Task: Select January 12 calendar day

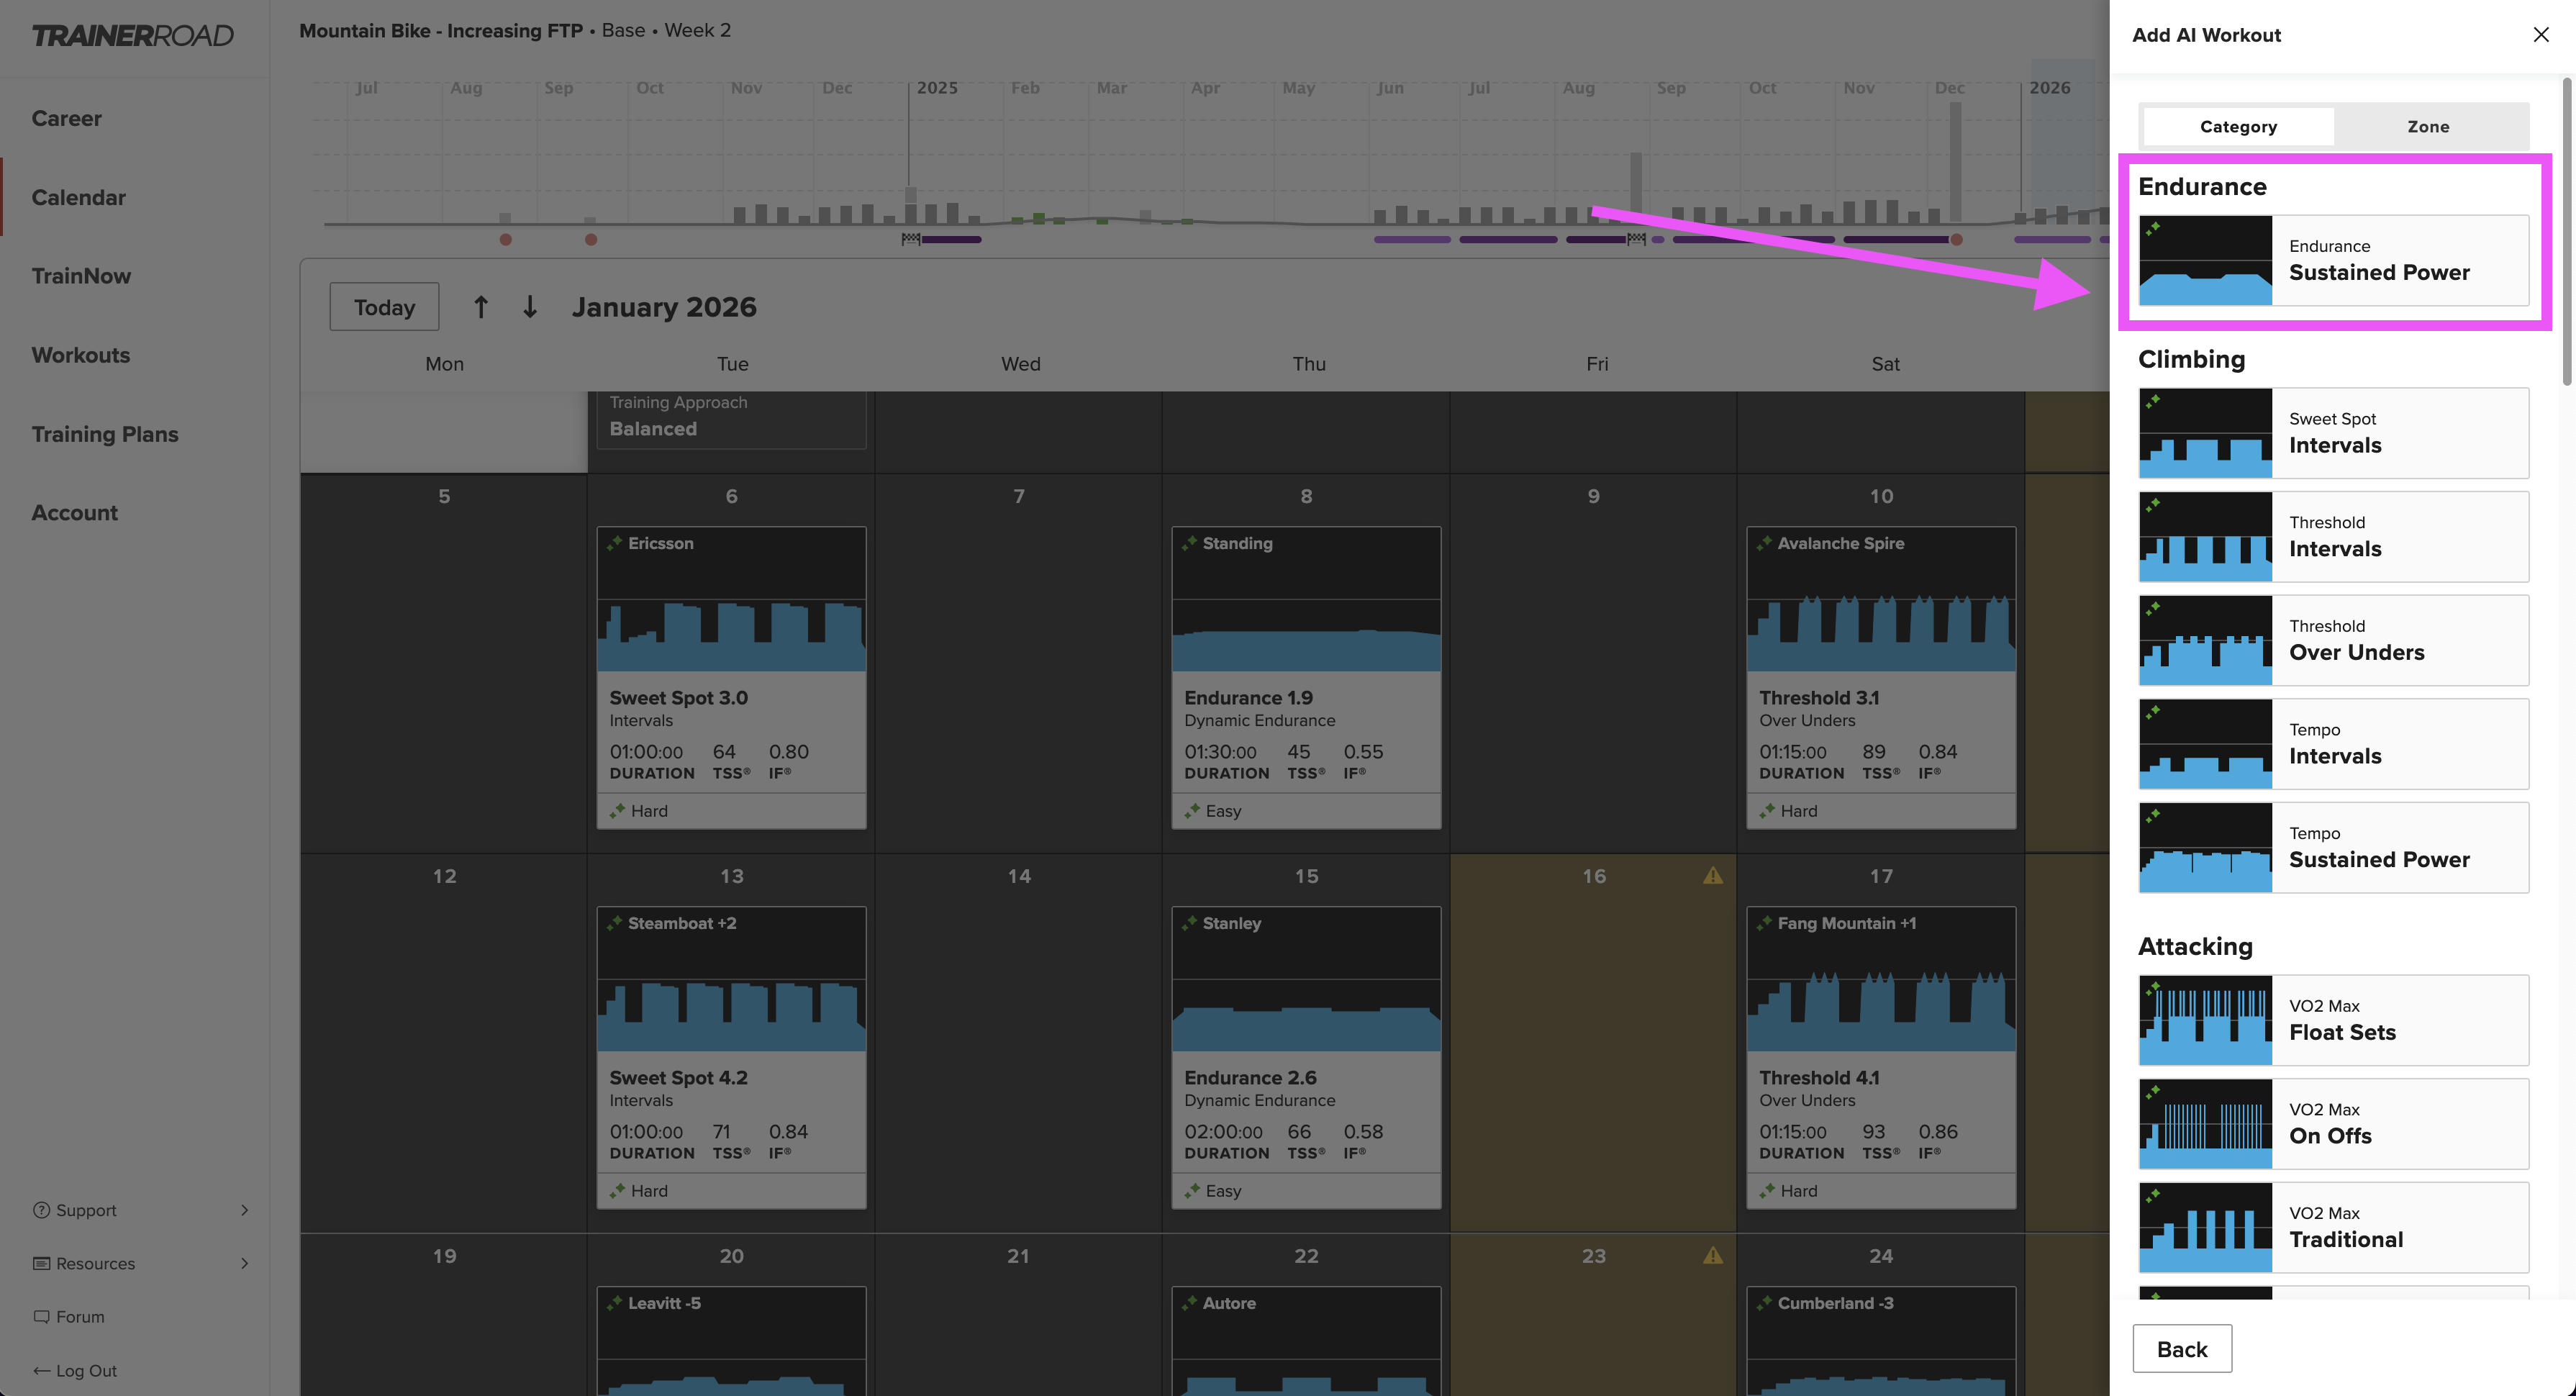Action: pyautogui.click(x=444, y=1043)
